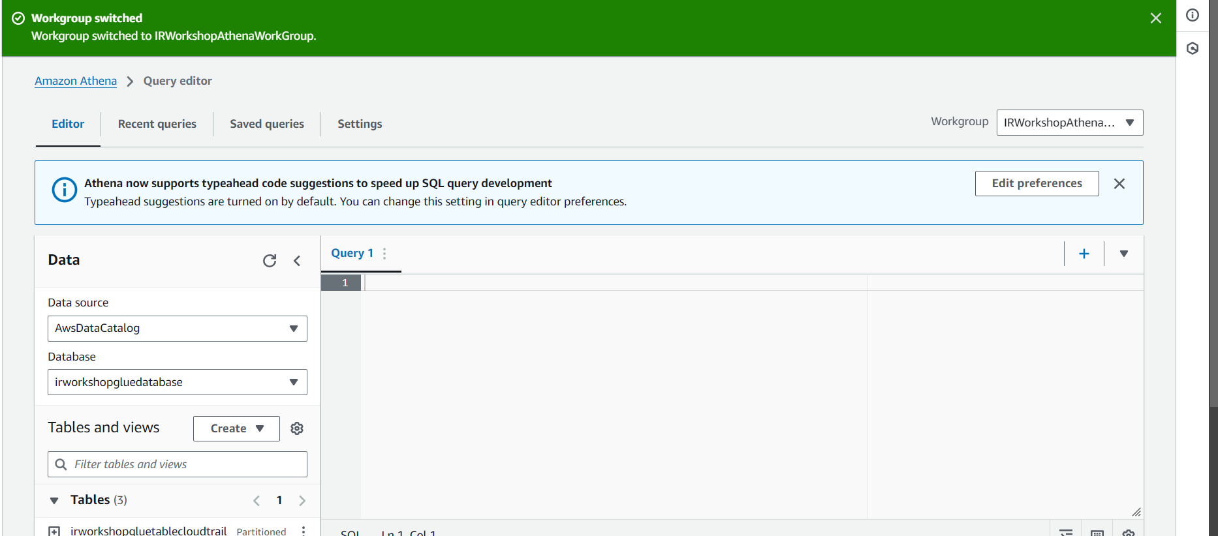Open Tables and views gear settings
The width and height of the screenshot is (1218, 536).
[x=297, y=428]
